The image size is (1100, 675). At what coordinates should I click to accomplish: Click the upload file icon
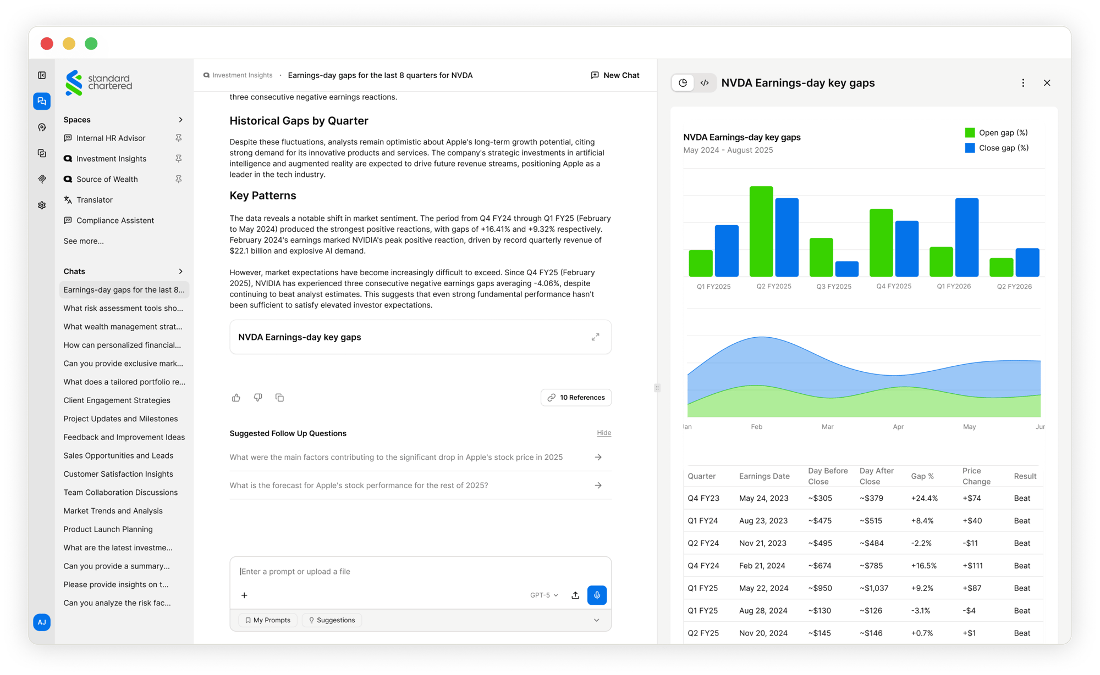coord(575,595)
